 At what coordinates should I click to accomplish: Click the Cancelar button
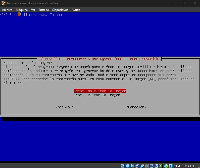tap(136, 107)
